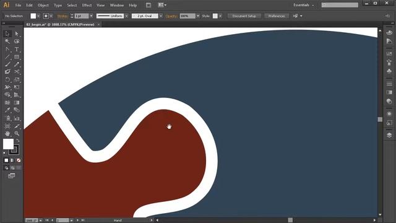Viewport: 396px width, 223px height.
Task: Select the Line Segment tool
Action: point(7,57)
